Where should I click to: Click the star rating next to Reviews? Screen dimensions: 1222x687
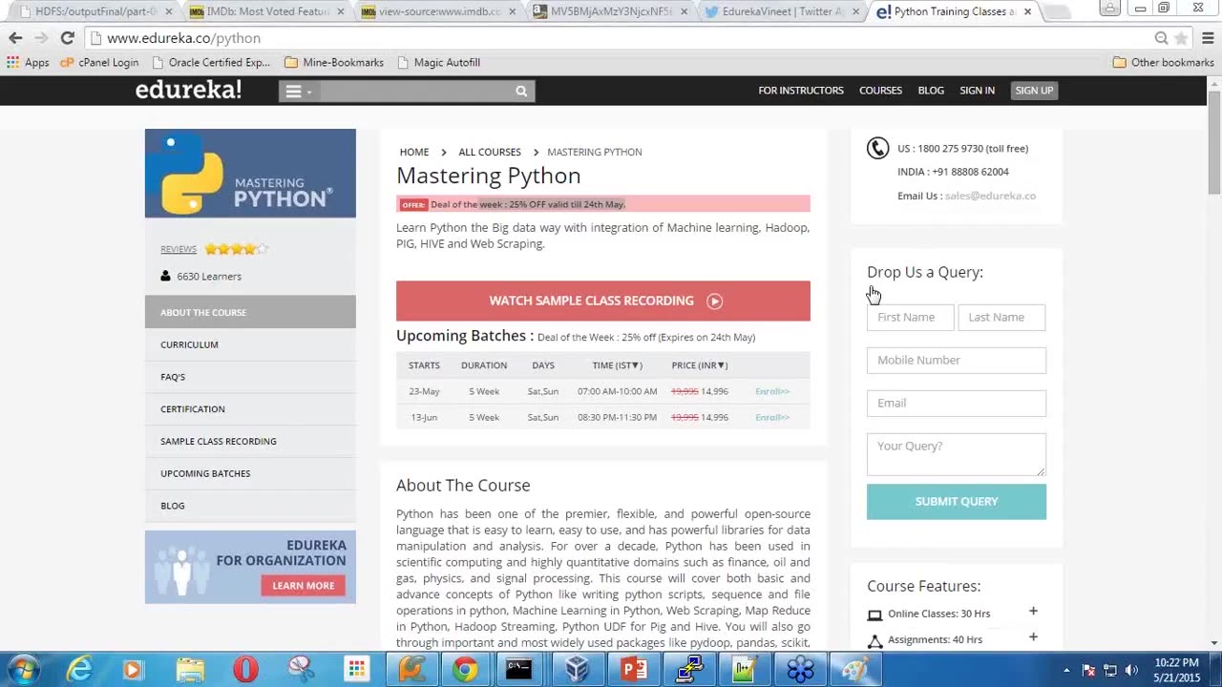[236, 249]
